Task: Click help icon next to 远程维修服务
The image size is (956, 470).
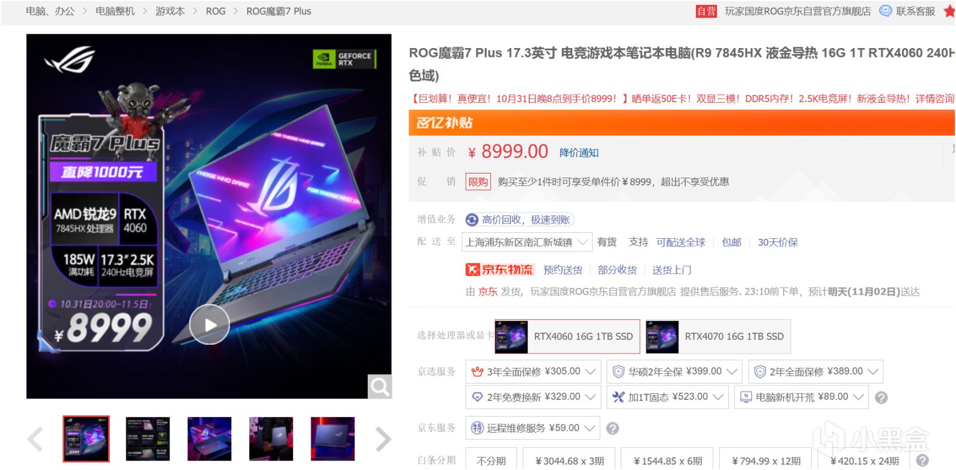Action: [x=612, y=429]
